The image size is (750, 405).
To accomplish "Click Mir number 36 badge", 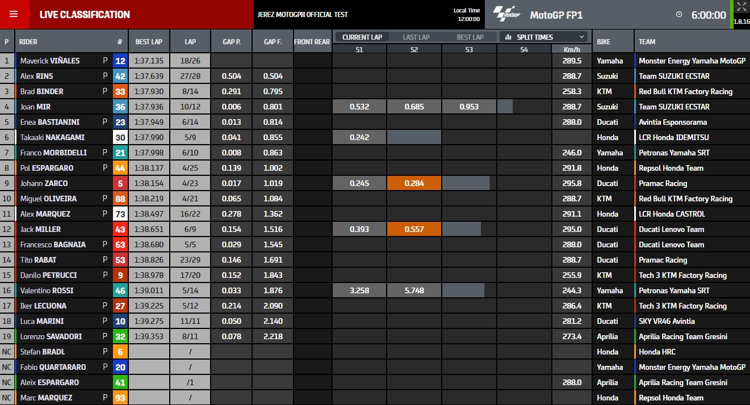I will 120,107.
